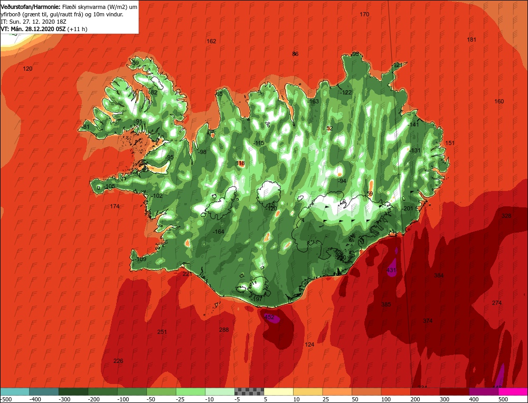This screenshot has height=403, width=528.
Task: Click the legend swatch between 10 and 25
Action: click(x=308, y=391)
